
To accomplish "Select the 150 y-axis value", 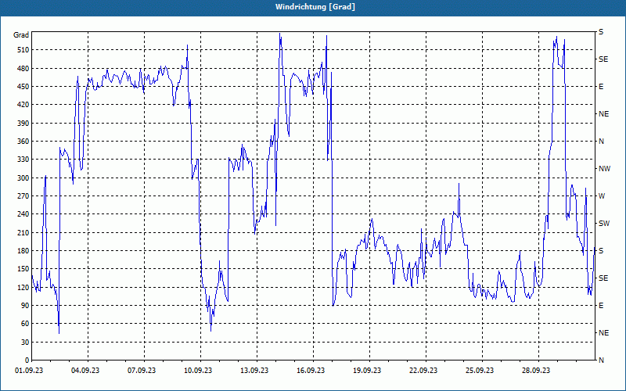I will click(x=23, y=269).
